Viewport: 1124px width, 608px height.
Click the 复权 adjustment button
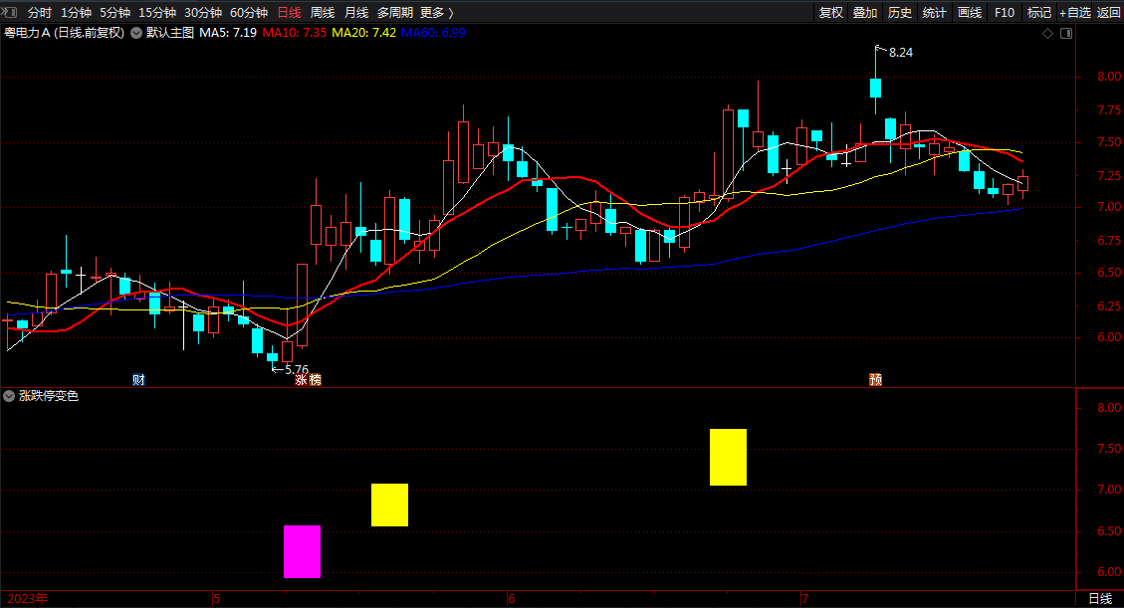click(x=831, y=12)
